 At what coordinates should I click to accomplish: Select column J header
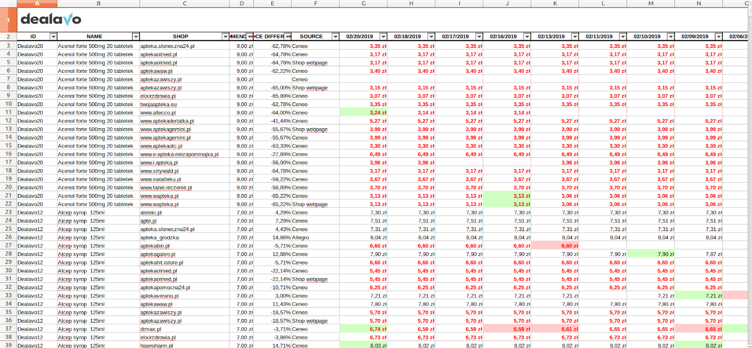[x=507, y=3]
